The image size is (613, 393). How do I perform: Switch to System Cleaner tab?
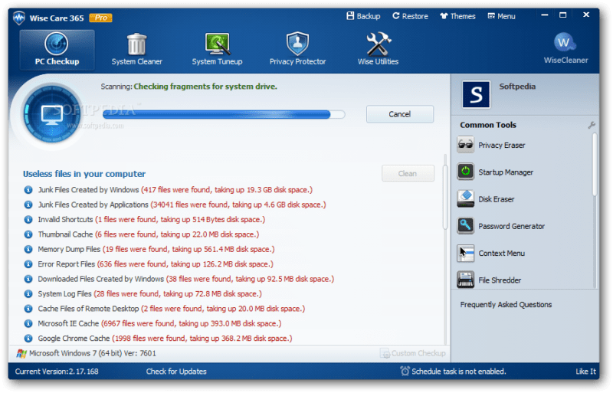(x=136, y=50)
